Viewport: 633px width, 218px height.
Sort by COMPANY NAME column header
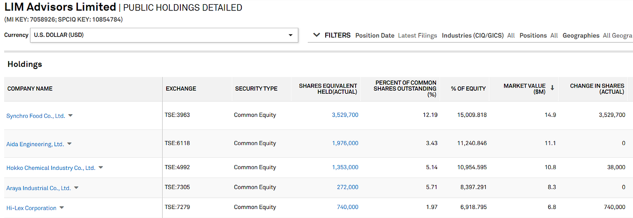pyautogui.click(x=30, y=89)
